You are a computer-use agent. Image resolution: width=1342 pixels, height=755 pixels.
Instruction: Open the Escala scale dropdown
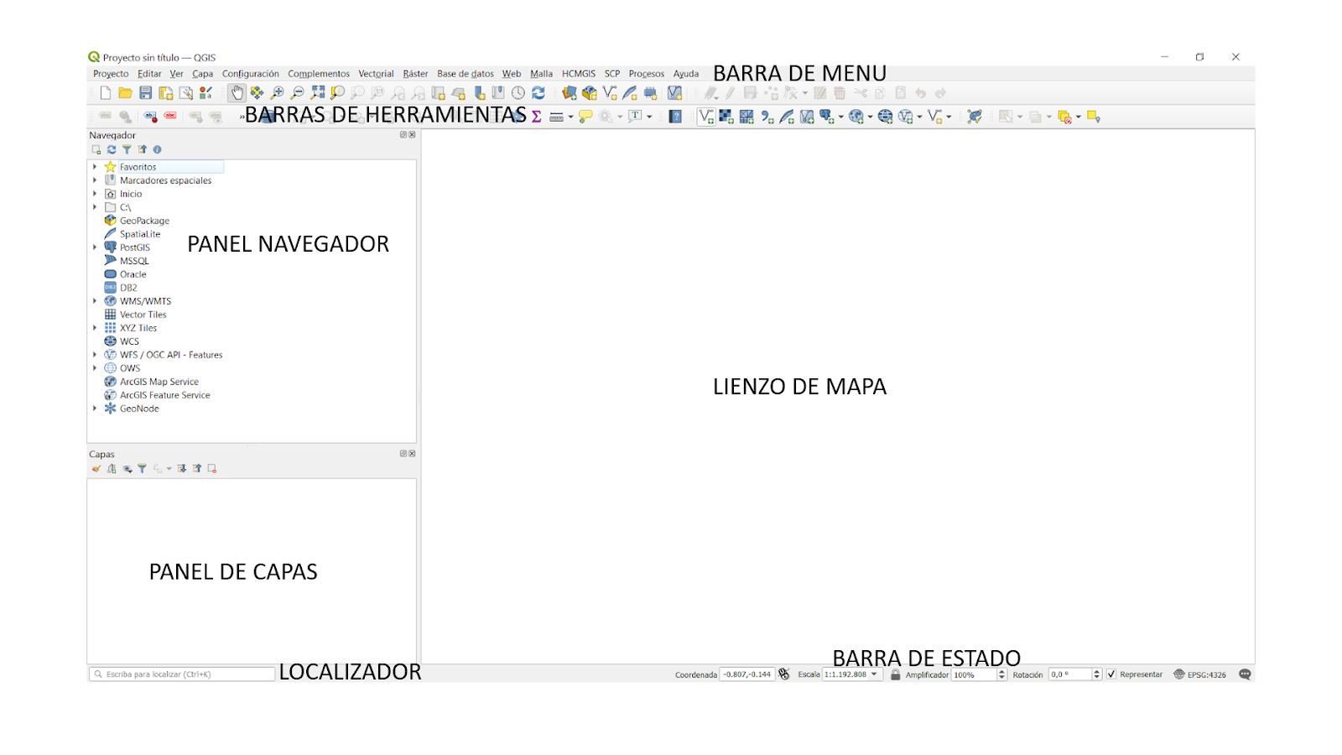(874, 674)
